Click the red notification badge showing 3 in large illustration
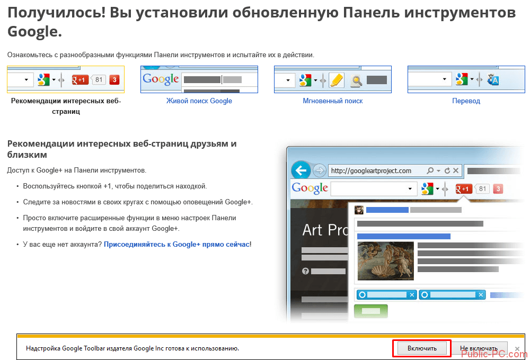 coord(498,189)
